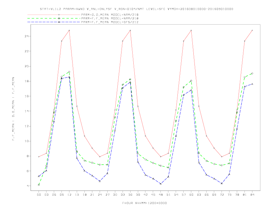Image resolution: width=275 pixels, height=212 pixels.
Task: Click the x-axis title FHOUR VHHMM:1200>0000
Action: [x=144, y=203]
